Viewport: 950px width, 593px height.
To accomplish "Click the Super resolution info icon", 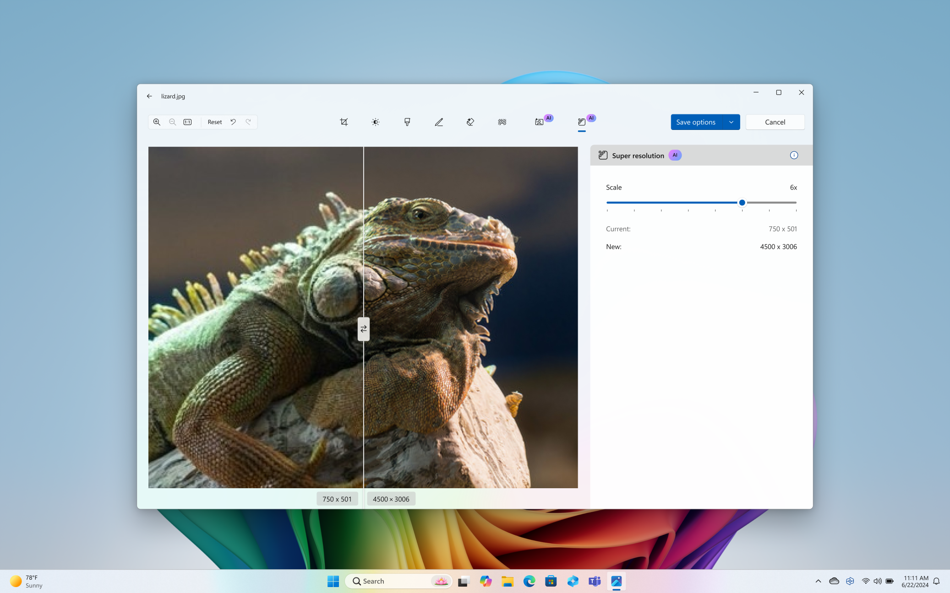I will (x=794, y=155).
